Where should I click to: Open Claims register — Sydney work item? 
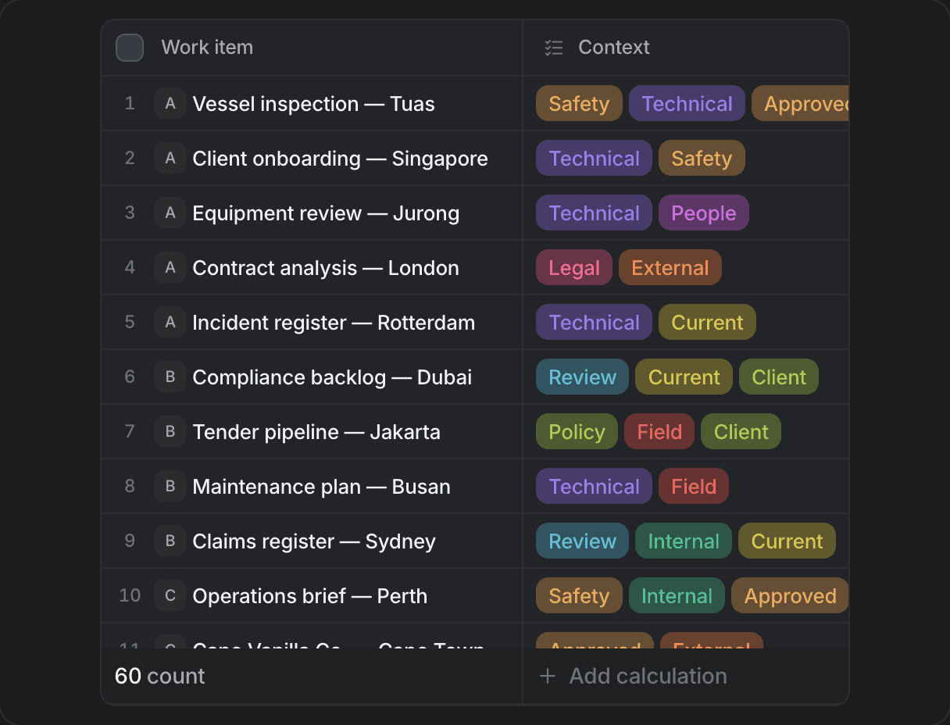[x=314, y=541]
